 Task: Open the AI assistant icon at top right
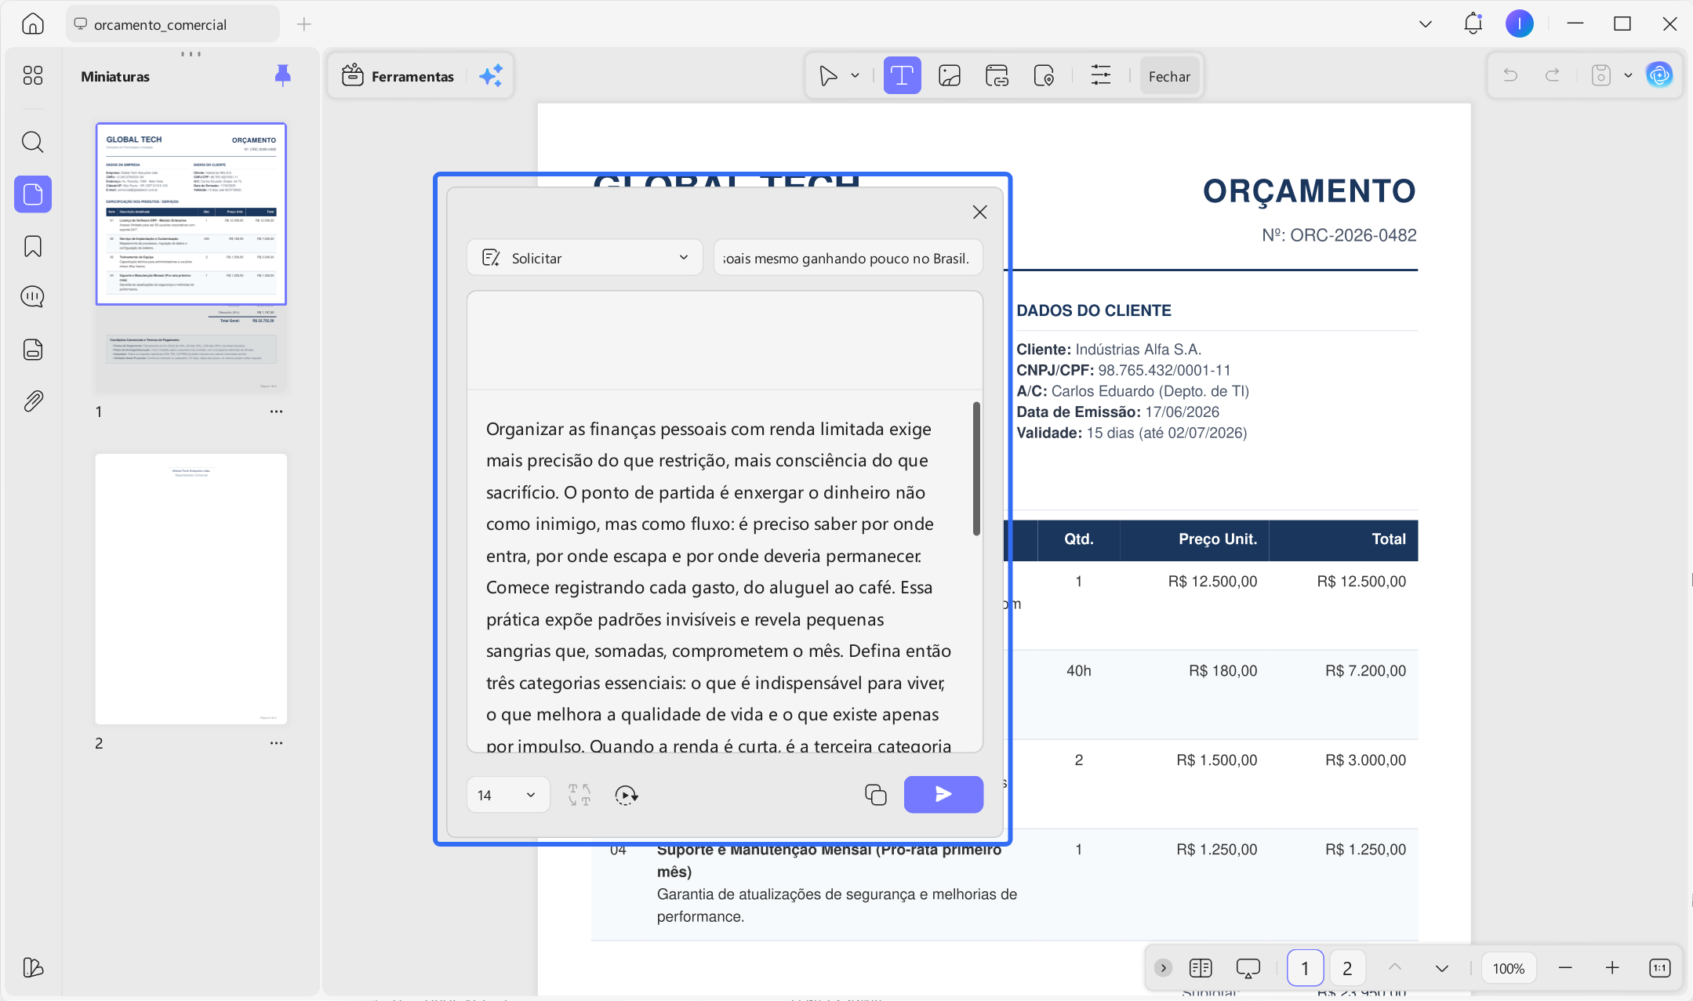point(1658,75)
